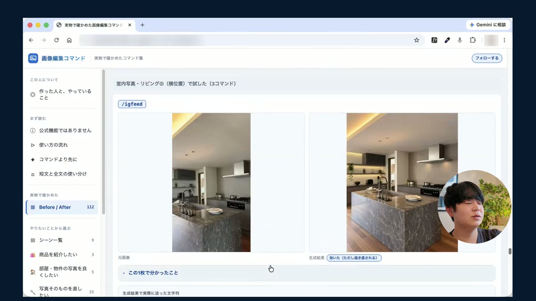536x301 pixels.
Task: Click the wrench icon beside 写真そのものを直したい
Action: pyautogui.click(x=33, y=292)
